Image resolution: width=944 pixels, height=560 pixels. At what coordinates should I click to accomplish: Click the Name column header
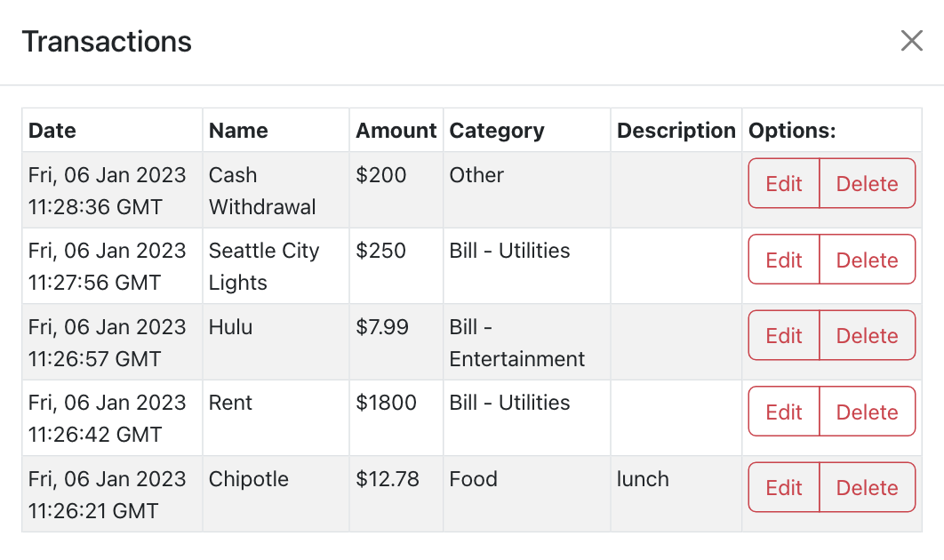(238, 131)
